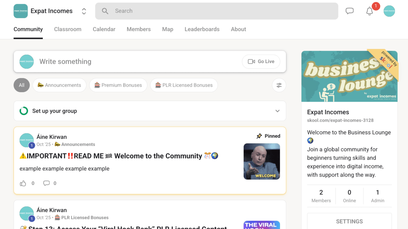The height and width of the screenshot is (229, 408).
Task: Open the Map tab
Action: tap(168, 29)
